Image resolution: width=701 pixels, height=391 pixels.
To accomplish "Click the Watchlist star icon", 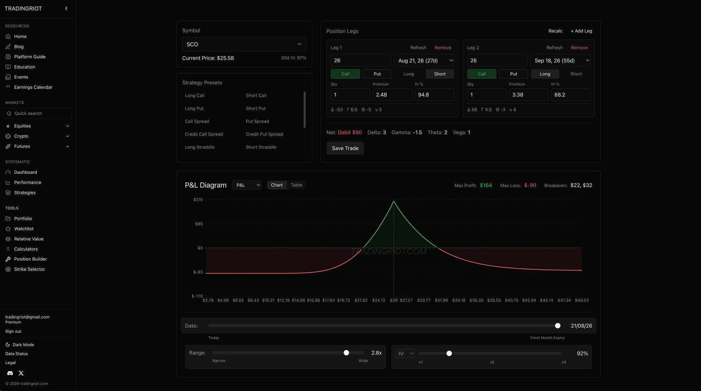I will point(8,229).
